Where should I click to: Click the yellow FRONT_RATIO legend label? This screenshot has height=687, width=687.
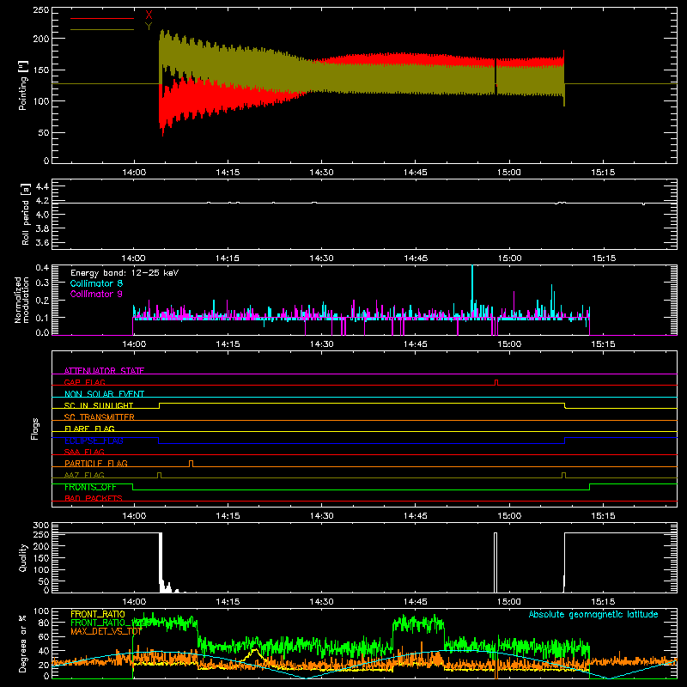click(98, 614)
